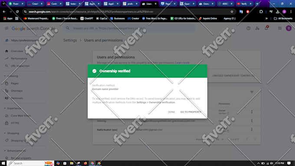Screen dimensions: 295x166
Task: Open more options for Sadia Kuatun row
Action: click(x=252, y=130)
